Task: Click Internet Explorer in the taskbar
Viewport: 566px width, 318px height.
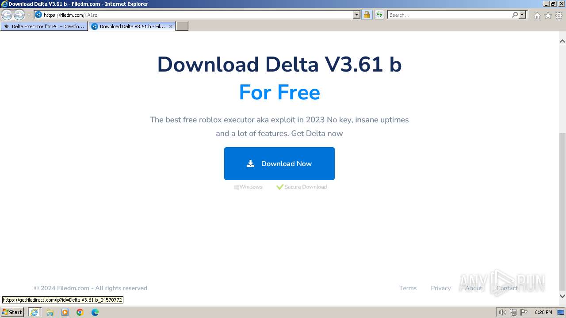Action: tap(34, 312)
